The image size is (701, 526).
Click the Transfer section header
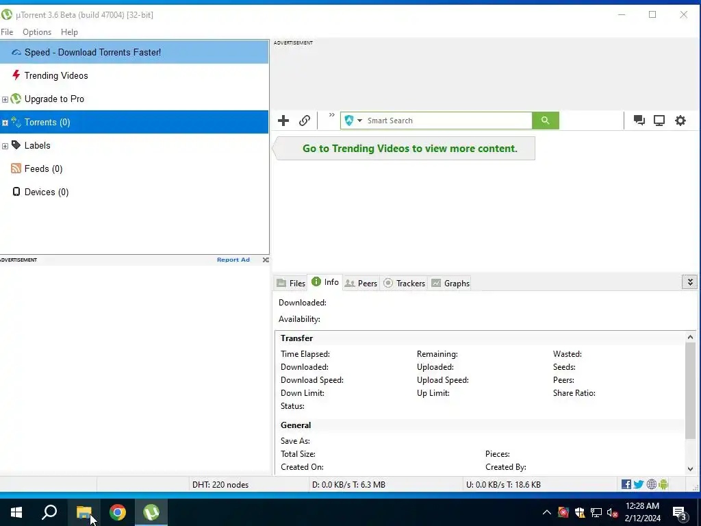coord(297,338)
